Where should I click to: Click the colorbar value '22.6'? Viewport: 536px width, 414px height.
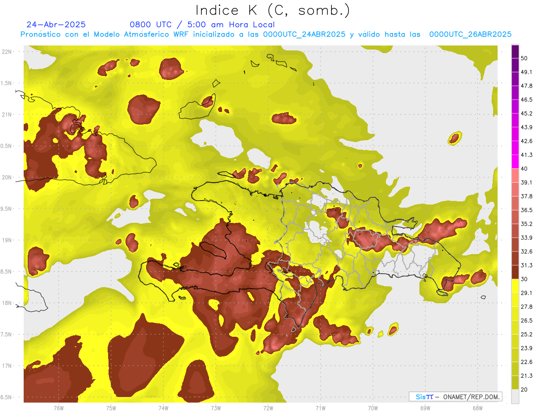pos(527,362)
